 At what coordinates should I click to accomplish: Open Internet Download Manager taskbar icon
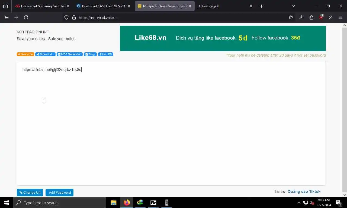(x=140, y=203)
